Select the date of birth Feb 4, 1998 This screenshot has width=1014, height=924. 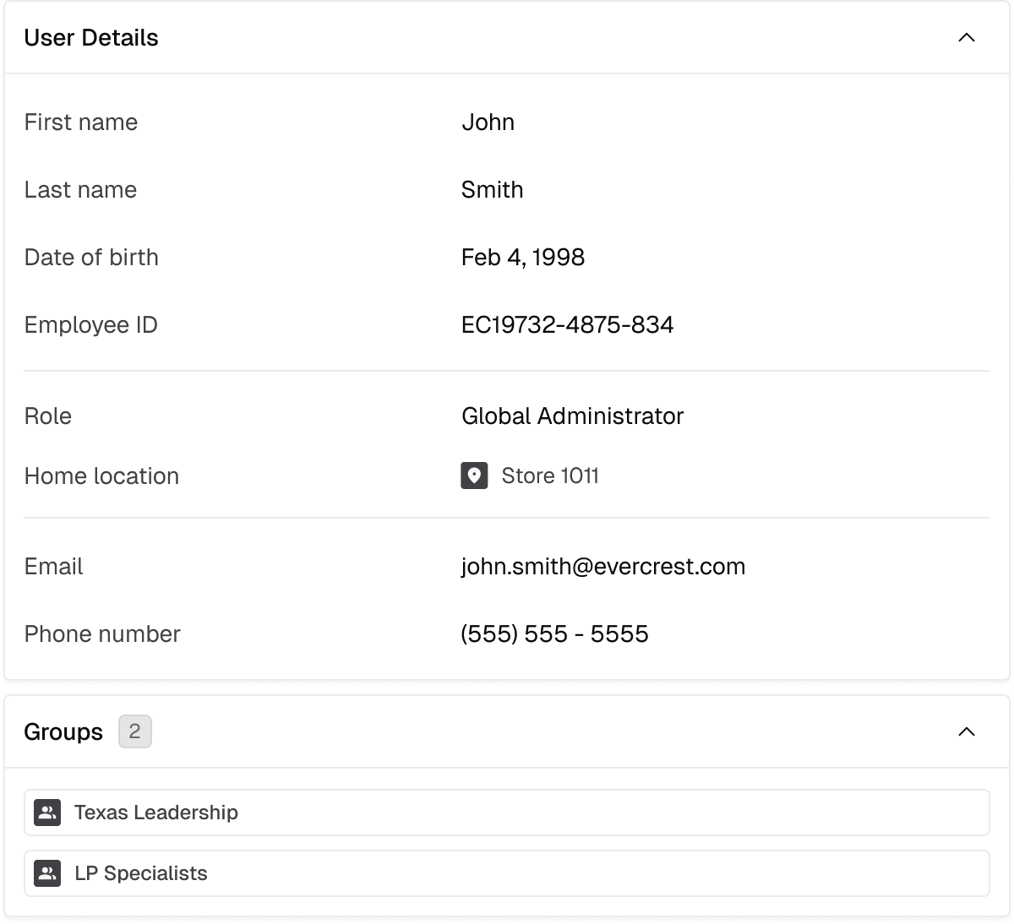pyautogui.click(x=523, y=258)
